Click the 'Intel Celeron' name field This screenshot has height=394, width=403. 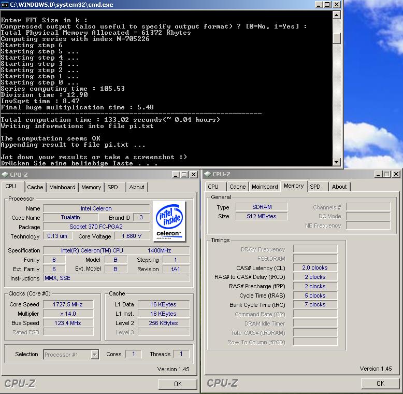tap(96, 208)
